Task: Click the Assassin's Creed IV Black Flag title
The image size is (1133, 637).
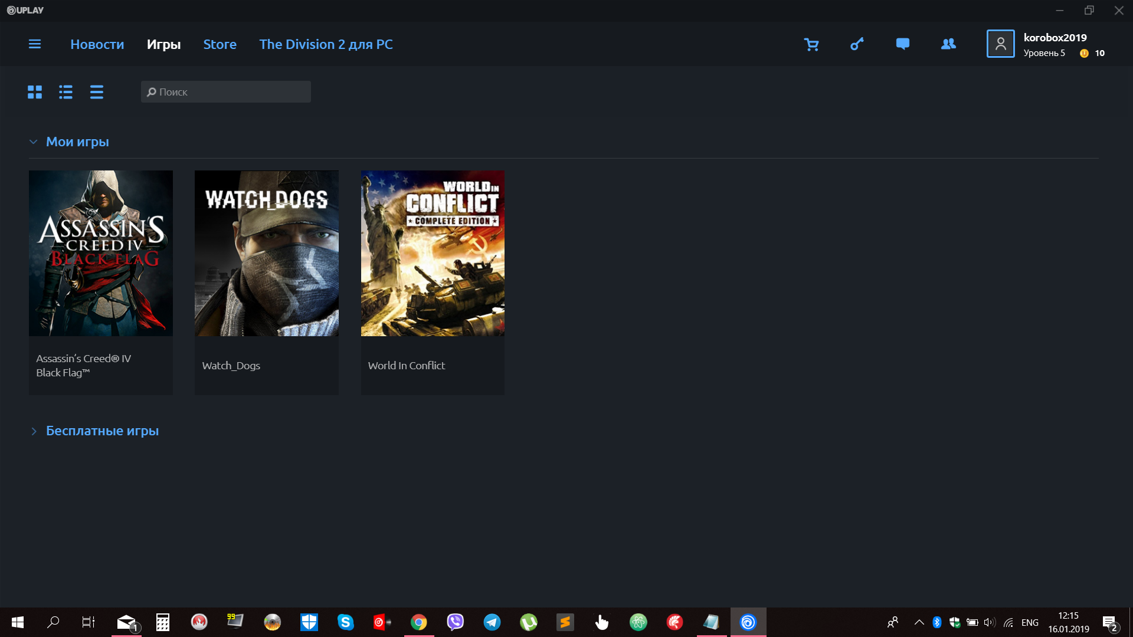Action: pos(84,366)
